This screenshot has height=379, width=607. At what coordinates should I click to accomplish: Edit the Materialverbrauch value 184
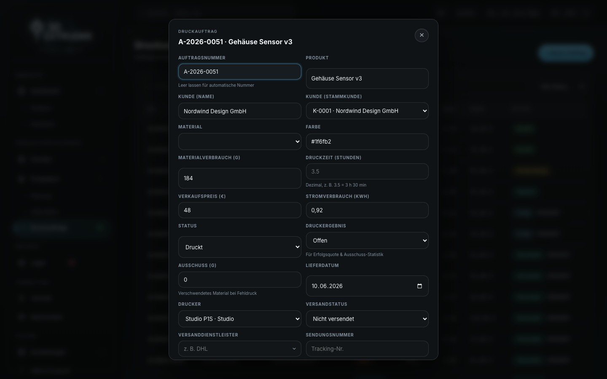coord(239,178)
